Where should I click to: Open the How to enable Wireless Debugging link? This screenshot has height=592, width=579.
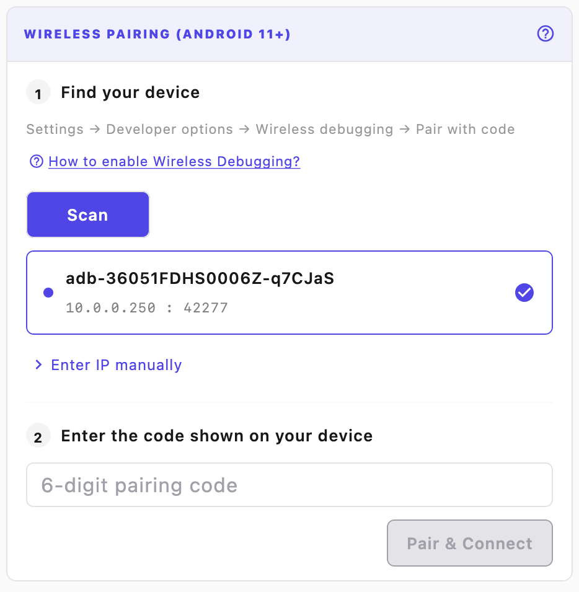click(x=174, y=161)
